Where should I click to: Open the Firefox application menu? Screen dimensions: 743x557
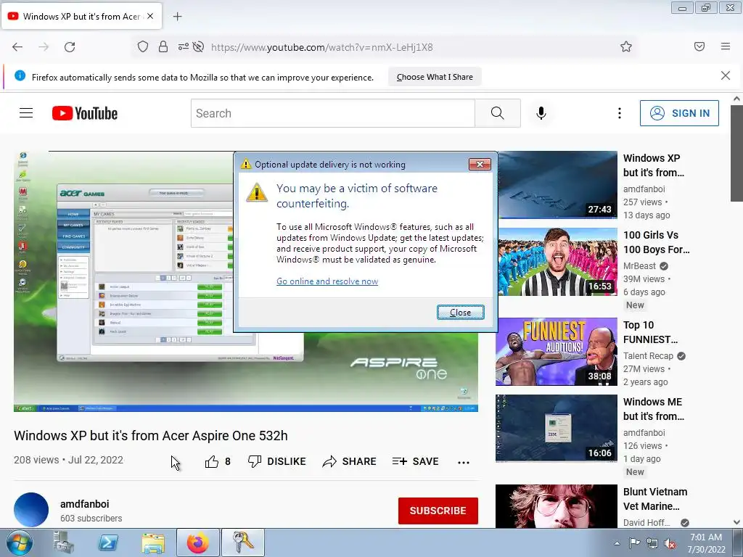coord(726,46)
